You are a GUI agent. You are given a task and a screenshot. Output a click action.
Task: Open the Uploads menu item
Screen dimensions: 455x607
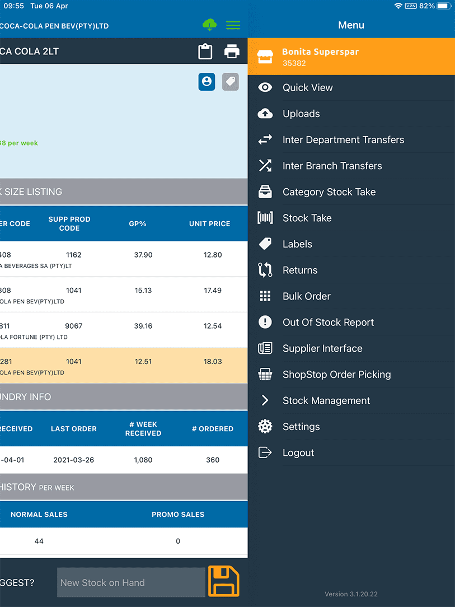(351, 114)
